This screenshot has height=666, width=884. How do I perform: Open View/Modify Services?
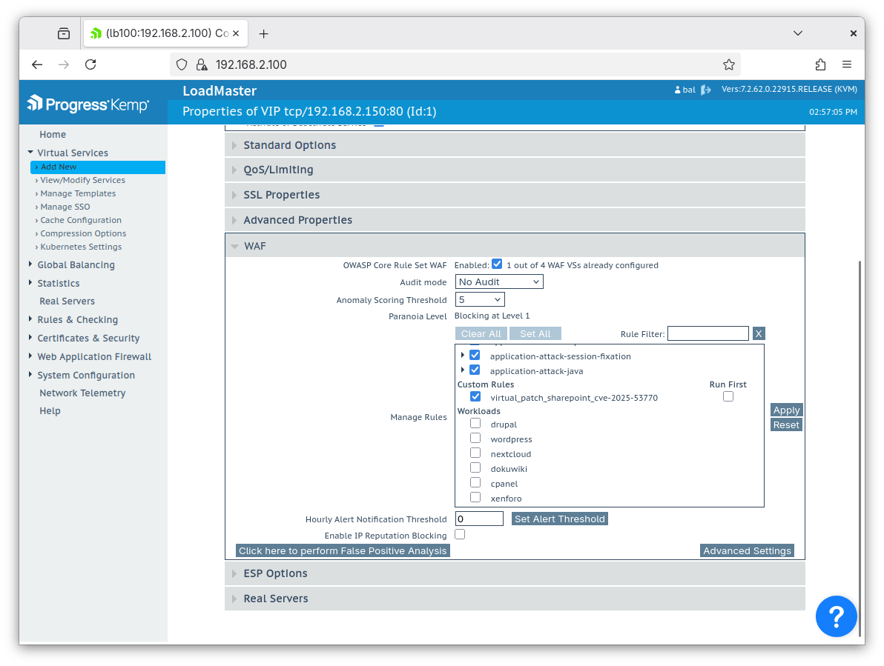(x=82, y=180)
